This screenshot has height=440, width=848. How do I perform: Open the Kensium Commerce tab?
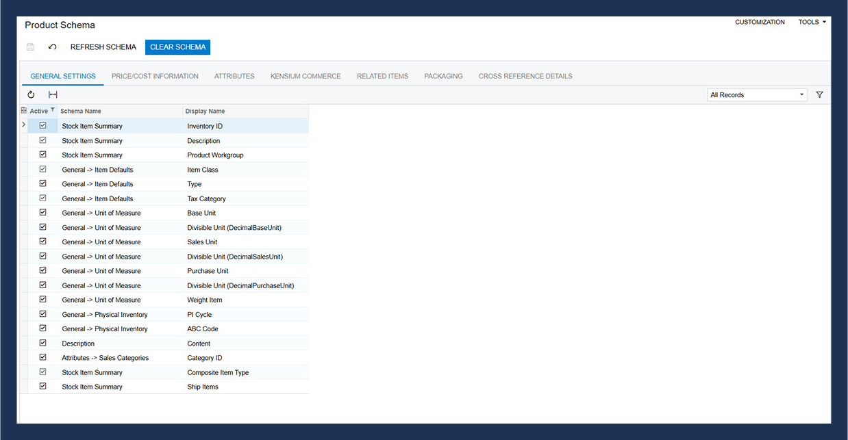[x=305, y=76]
